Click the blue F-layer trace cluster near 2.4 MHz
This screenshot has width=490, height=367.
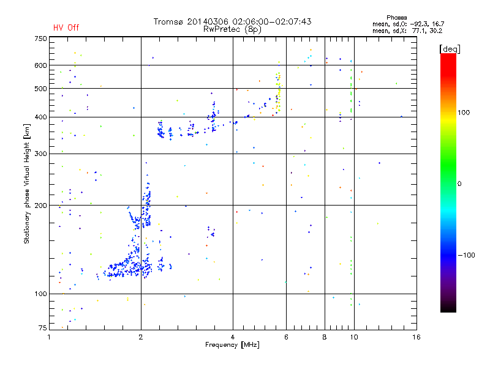(x=160, y=130)
